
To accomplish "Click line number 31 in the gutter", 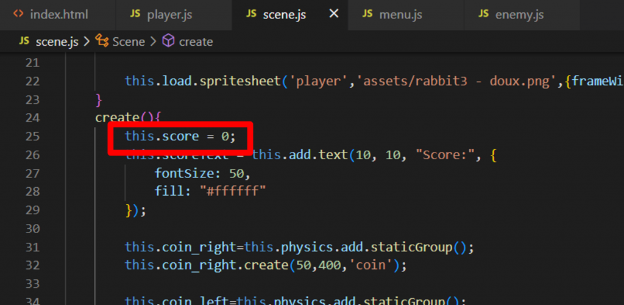I will [32, 247].
